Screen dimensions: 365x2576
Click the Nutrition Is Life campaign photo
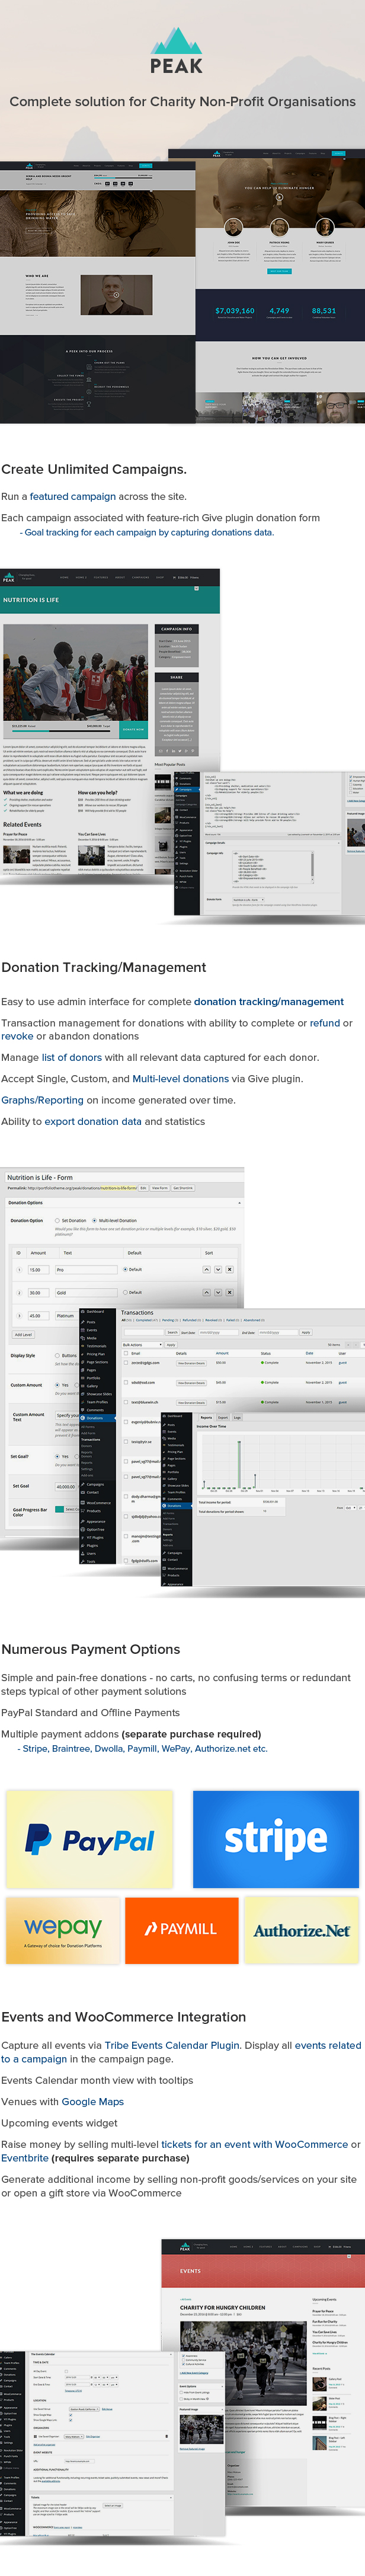tap(76, 680)
